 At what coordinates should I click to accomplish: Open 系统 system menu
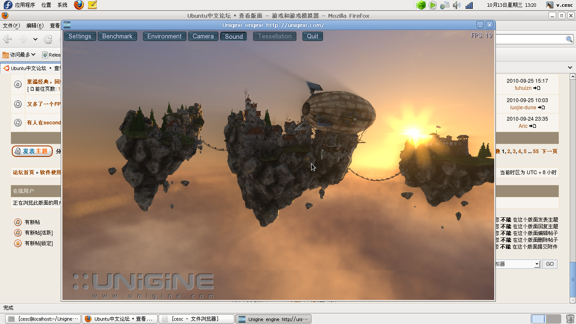[62, 5]
